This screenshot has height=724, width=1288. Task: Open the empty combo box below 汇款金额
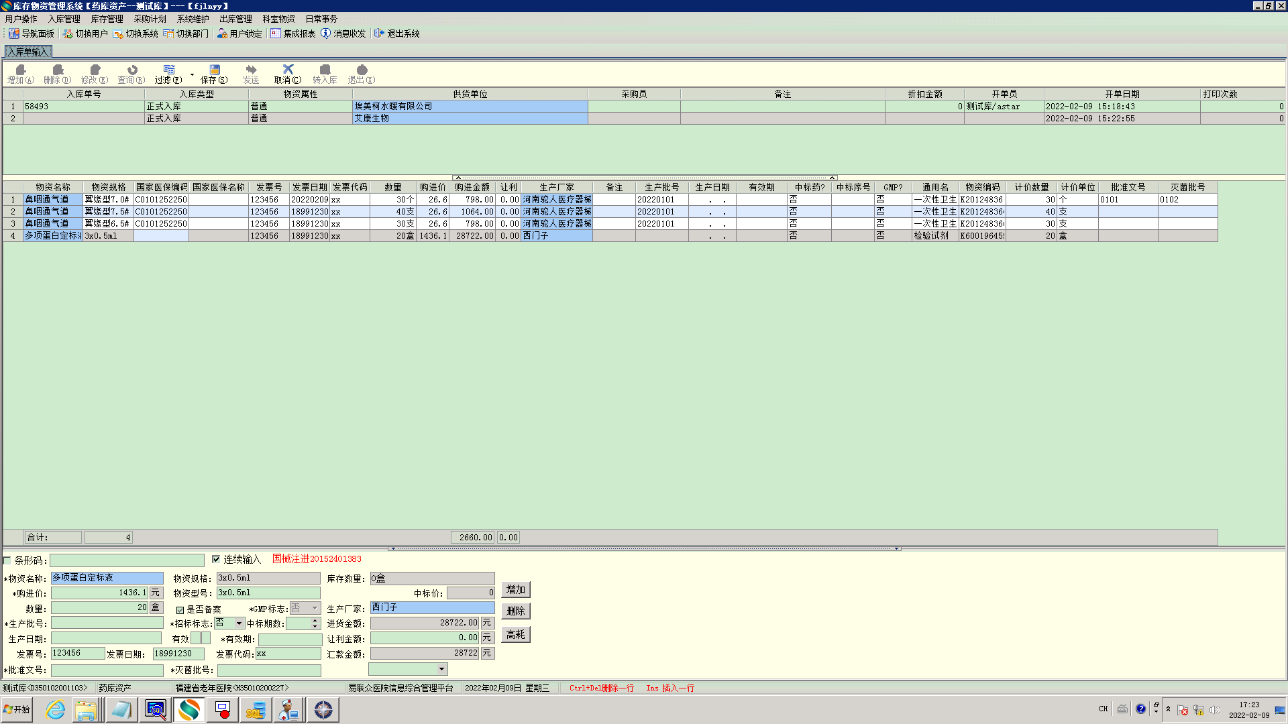point(441,669)
